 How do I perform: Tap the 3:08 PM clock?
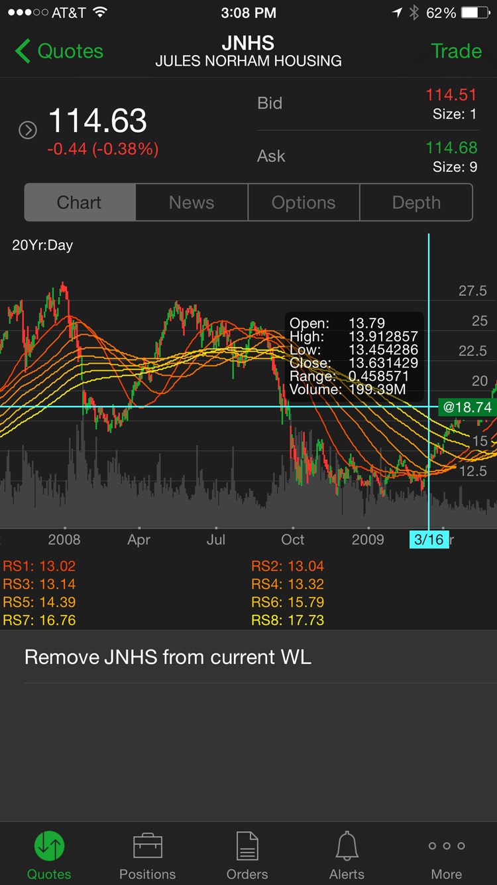coord(248,13)
